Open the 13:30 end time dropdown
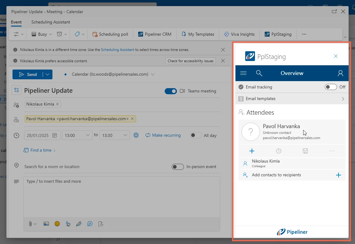This screenshot has height=244, width=355. (x=115, y=135)
